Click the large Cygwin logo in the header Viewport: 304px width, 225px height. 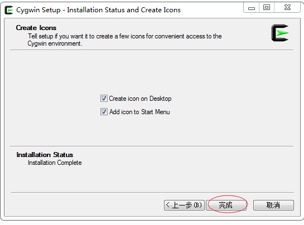click(280, 33)
